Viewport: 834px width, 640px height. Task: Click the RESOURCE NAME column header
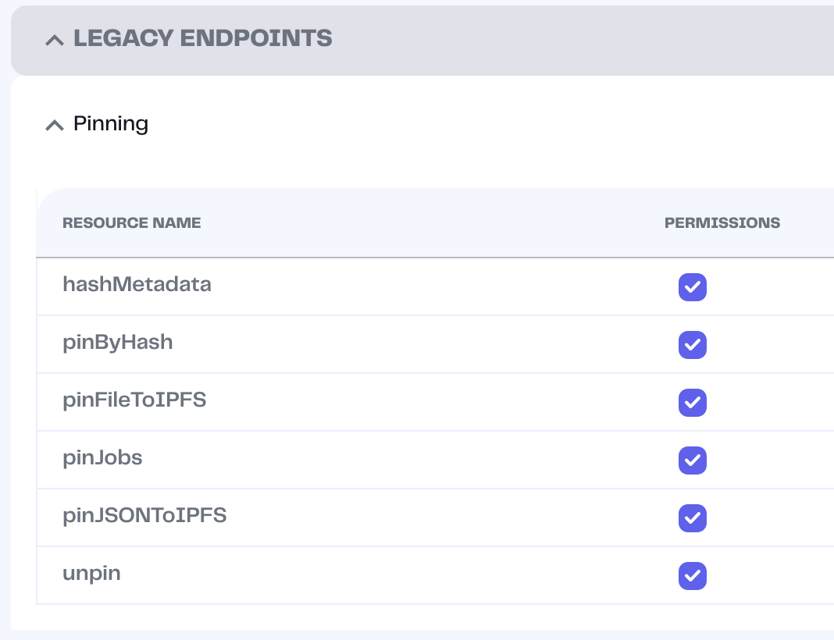tap(131, 223)
